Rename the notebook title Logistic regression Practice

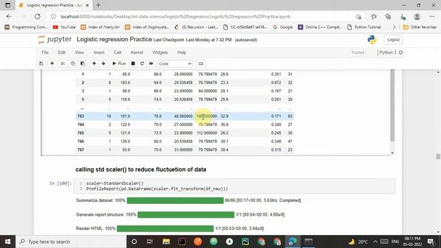pyautogui.click(x=114, y=39)
